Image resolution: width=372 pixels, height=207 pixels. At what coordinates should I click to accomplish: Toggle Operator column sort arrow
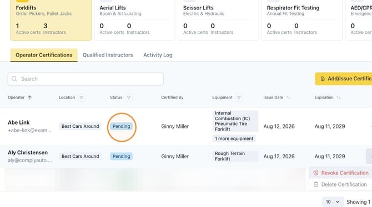point(29,97)
